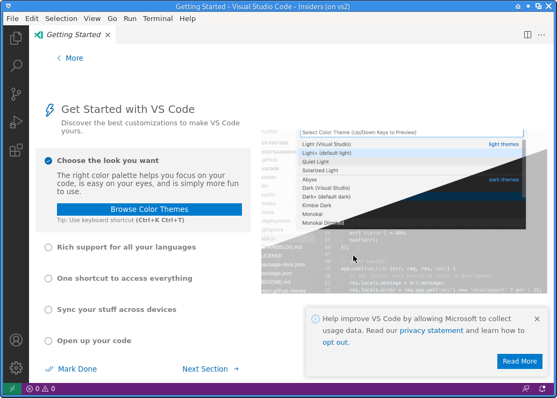Open the Manage gear icon
The width and height of the screenshot is (557, 398).
pyautogui.click(x=16, y=368)
